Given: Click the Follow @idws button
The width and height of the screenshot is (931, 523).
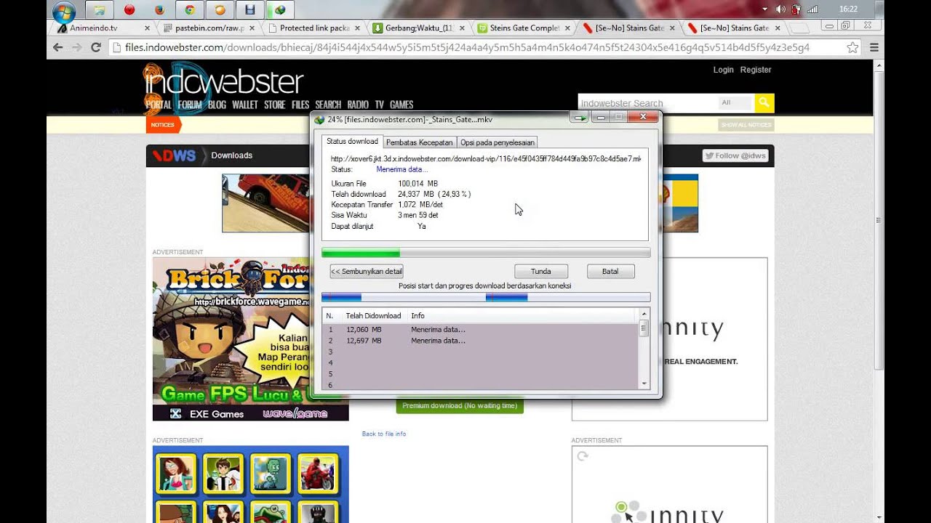Looking at the screenshot, I should pyautogui.click(x=735, y=155).
